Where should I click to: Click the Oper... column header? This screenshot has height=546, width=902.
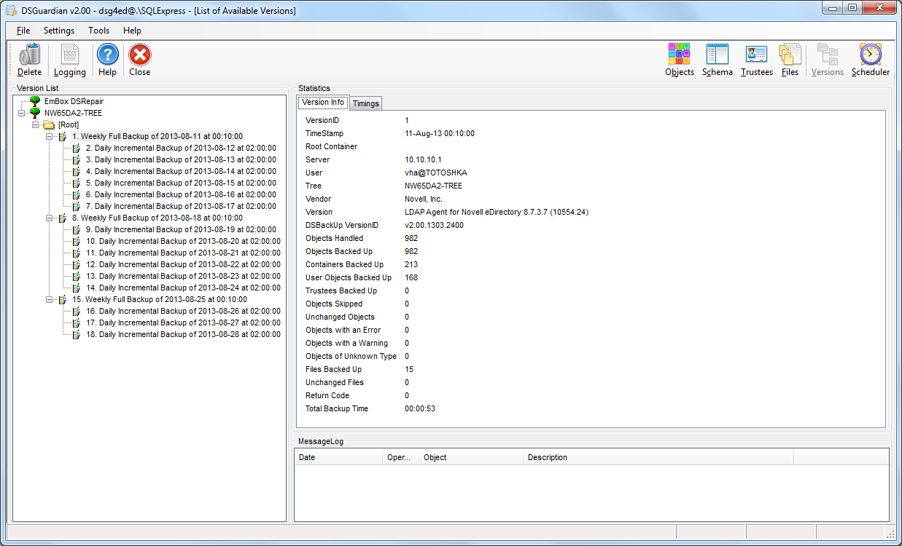point(401,457)
